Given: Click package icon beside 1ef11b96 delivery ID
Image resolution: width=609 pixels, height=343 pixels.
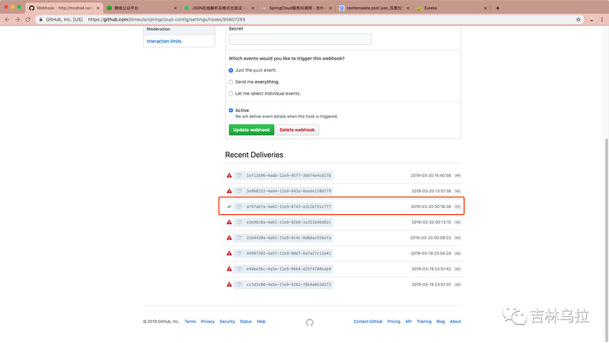Looking at the screenshot, I should click(239, 175).
